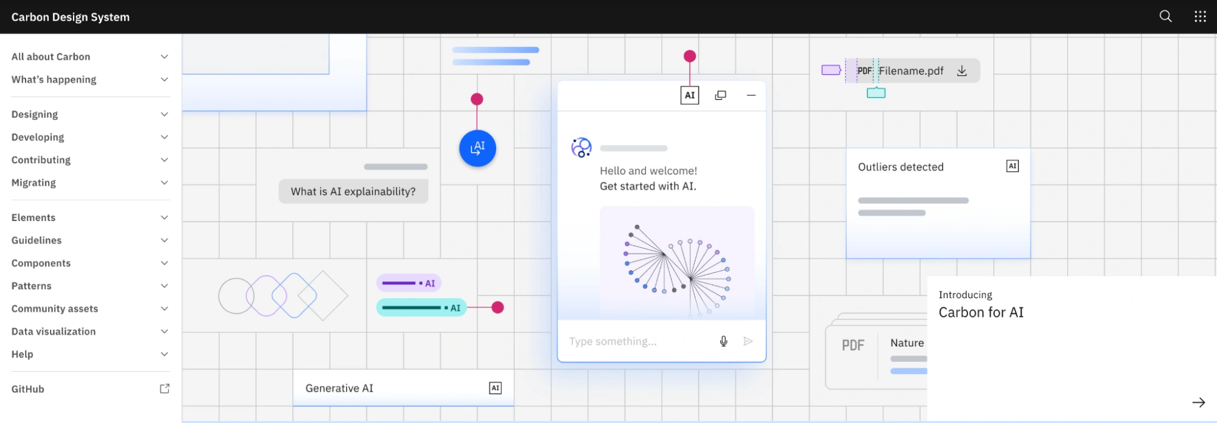Click the purple AI tag pill

tap(409, 283)
